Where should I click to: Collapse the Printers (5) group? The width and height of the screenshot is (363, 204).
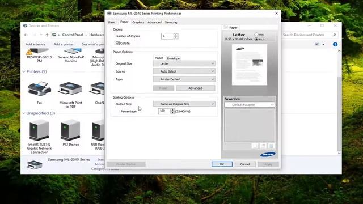24,72
